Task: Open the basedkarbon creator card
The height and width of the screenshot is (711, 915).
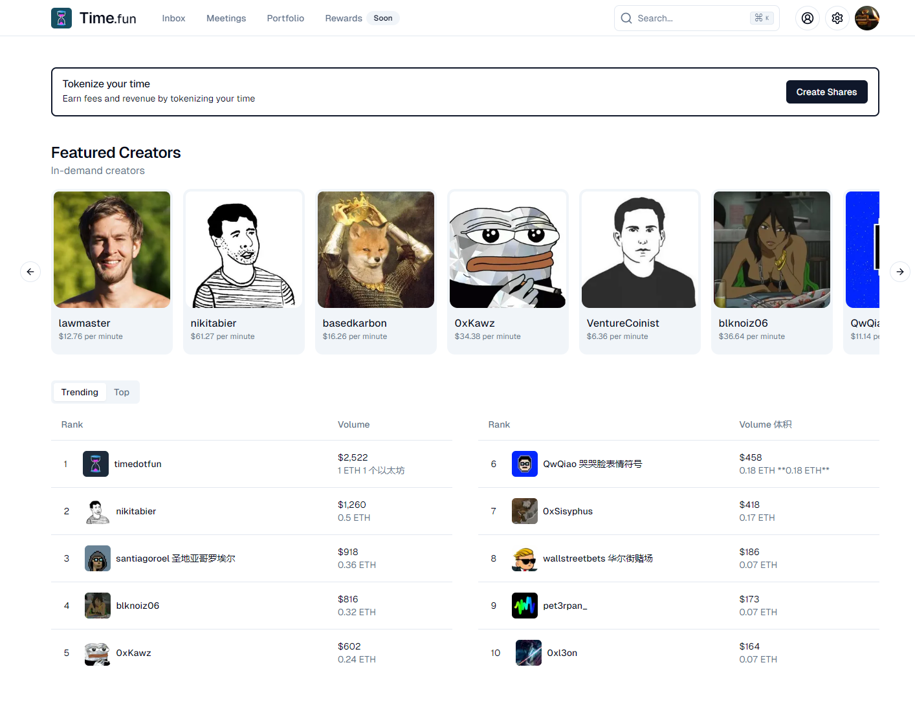Action: pyautogui.click(x=375, y=272)
